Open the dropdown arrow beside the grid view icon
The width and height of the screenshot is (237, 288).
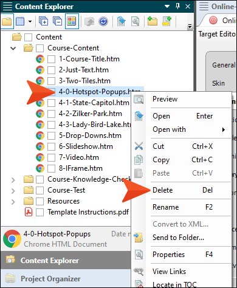click(x=30, y=21)
